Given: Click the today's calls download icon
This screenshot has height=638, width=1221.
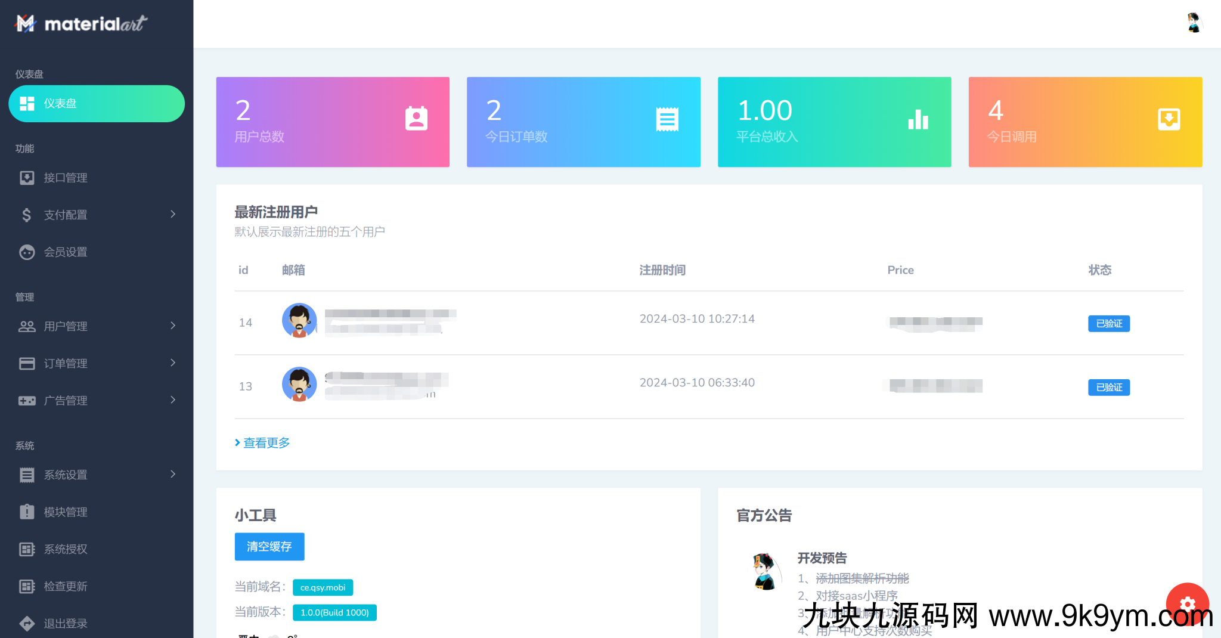Looking at the screenshot, I should point(1169,119).
